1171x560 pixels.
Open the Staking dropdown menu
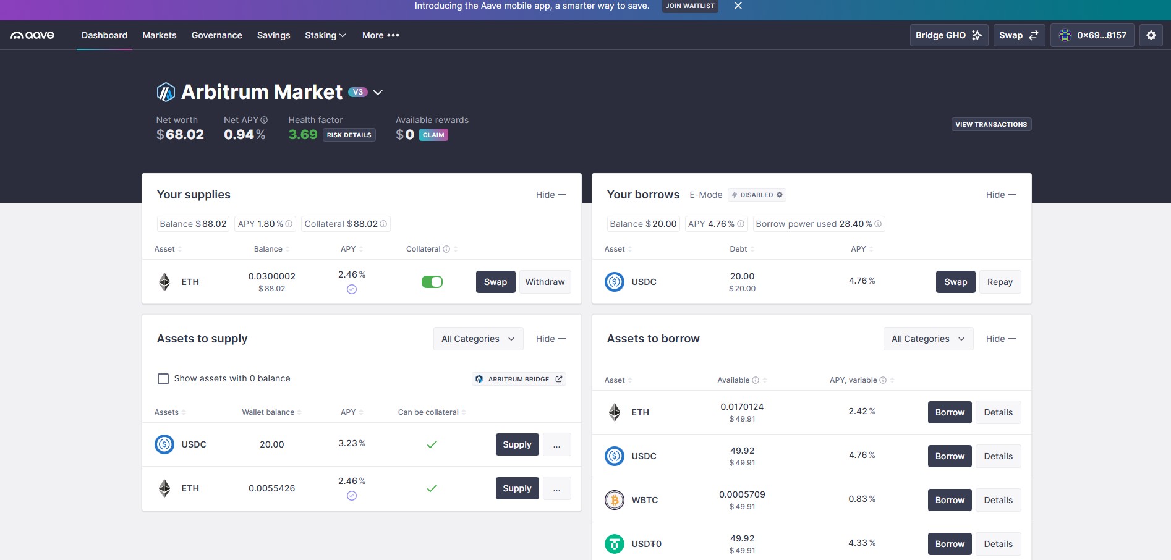(325, 35)
